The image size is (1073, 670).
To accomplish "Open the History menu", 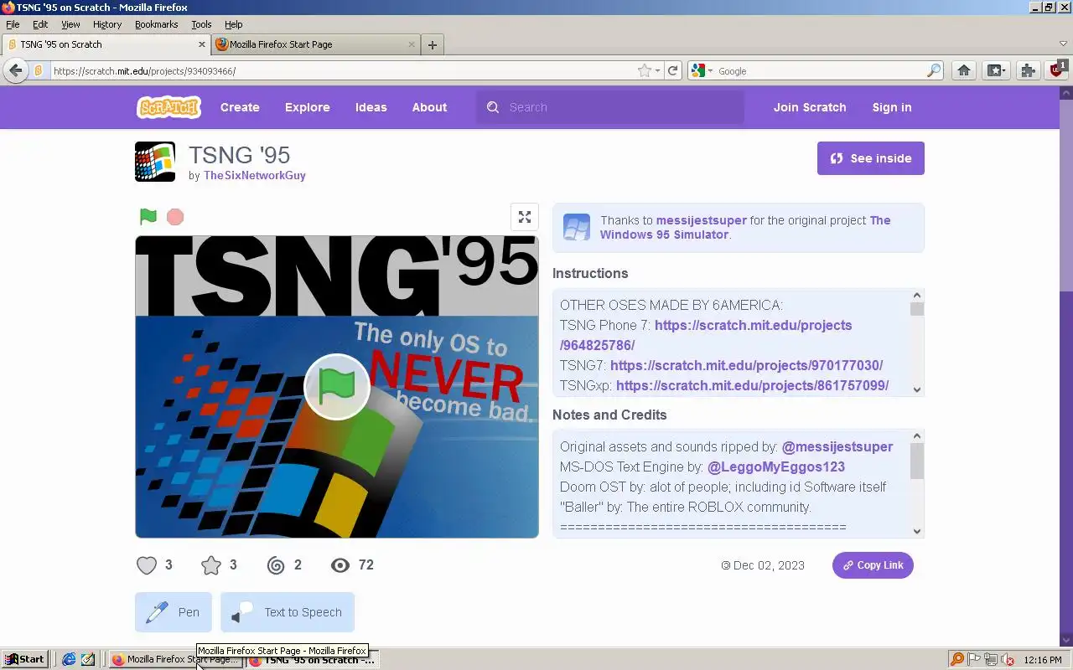I will (x=107, y=24).
